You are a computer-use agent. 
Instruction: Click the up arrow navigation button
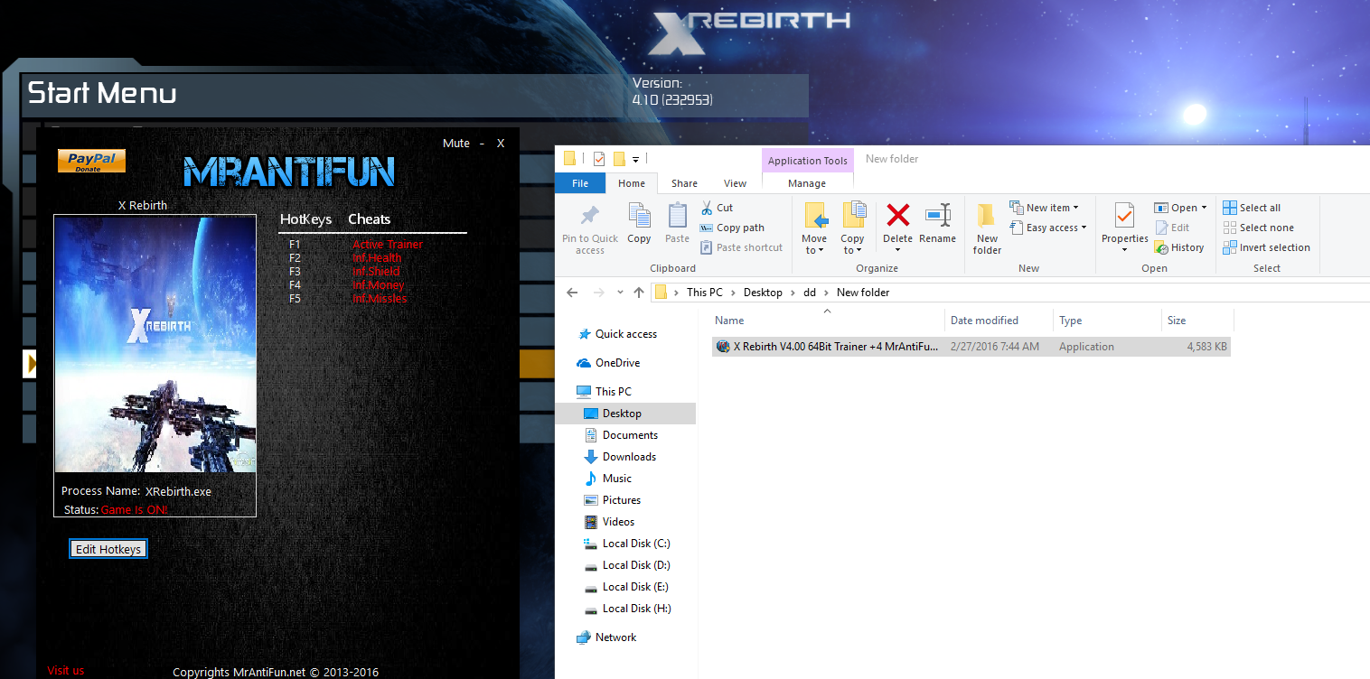tap(639, 293)
